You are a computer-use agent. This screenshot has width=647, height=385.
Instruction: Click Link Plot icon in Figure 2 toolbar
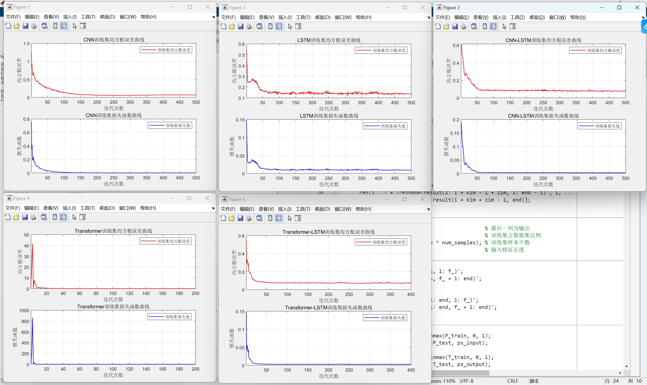259,27
